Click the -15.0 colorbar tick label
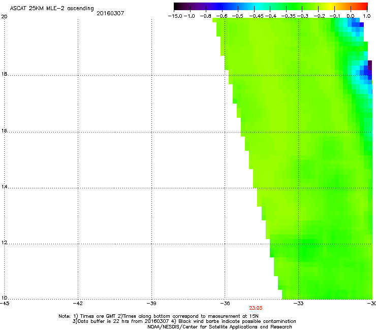This screenshot has width=376, height=330. tap(175, 16)
